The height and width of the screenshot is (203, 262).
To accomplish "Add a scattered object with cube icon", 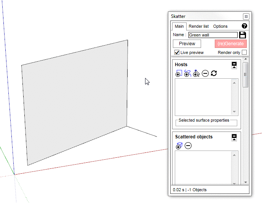I will [179, 146].
